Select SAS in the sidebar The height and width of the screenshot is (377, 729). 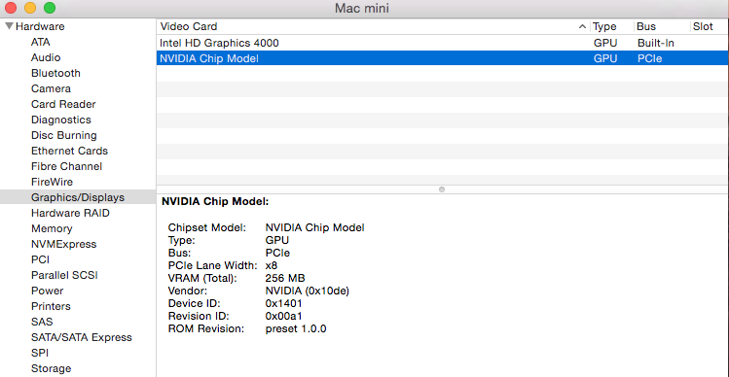click(42, 322)
